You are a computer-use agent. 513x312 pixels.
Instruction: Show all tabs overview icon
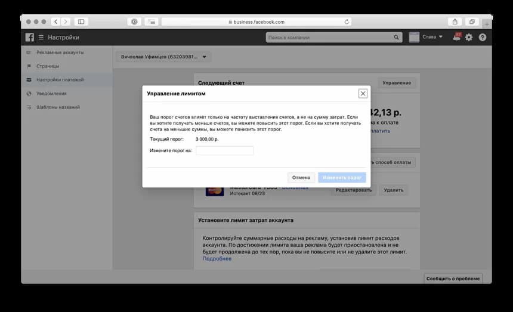[472, 21]
